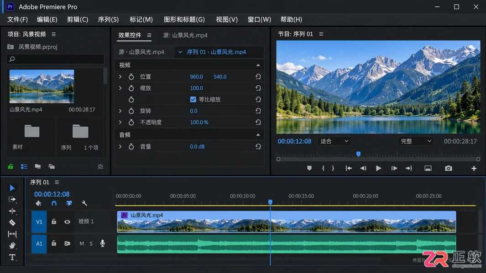Expand the 旋转 property
Image resolution: width=486 pixels, height=273 pixels.
pyautogui.click(x=120, y=111)
